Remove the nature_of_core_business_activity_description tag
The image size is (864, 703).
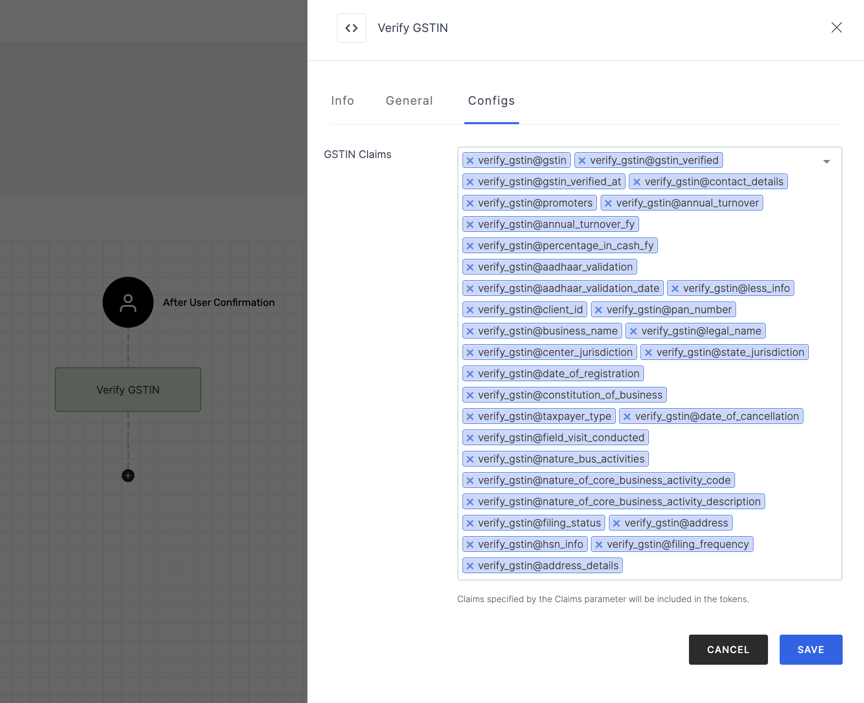coord(470,502)
